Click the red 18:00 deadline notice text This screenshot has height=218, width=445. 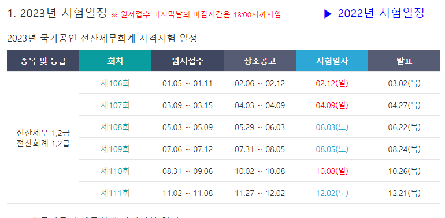[x=196, y=14]
